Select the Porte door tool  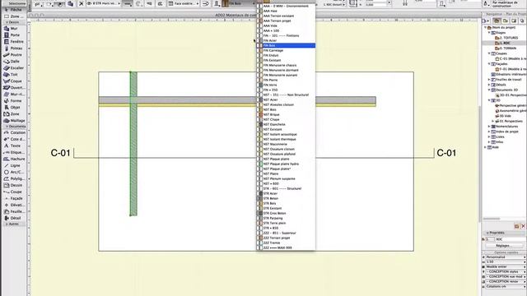(13, 35)
